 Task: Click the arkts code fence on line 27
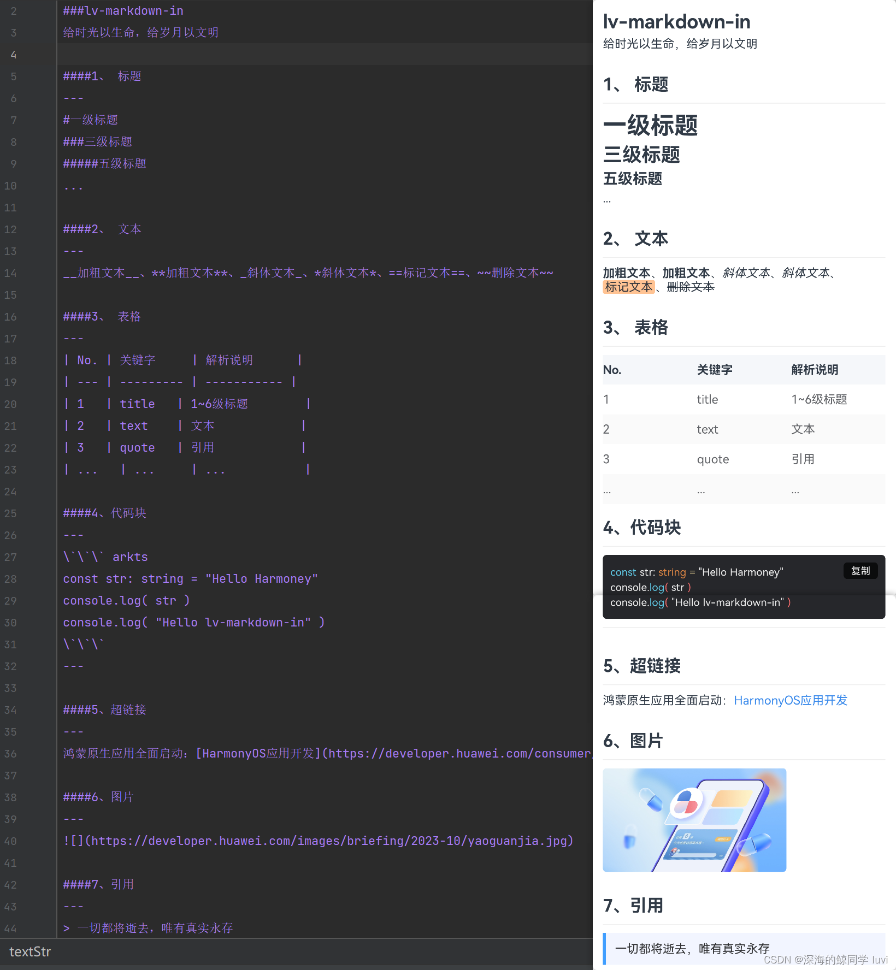coord(107,557)
